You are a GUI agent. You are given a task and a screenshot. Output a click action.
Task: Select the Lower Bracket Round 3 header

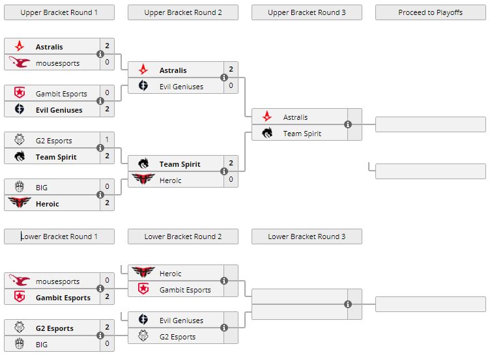point(306,236)
